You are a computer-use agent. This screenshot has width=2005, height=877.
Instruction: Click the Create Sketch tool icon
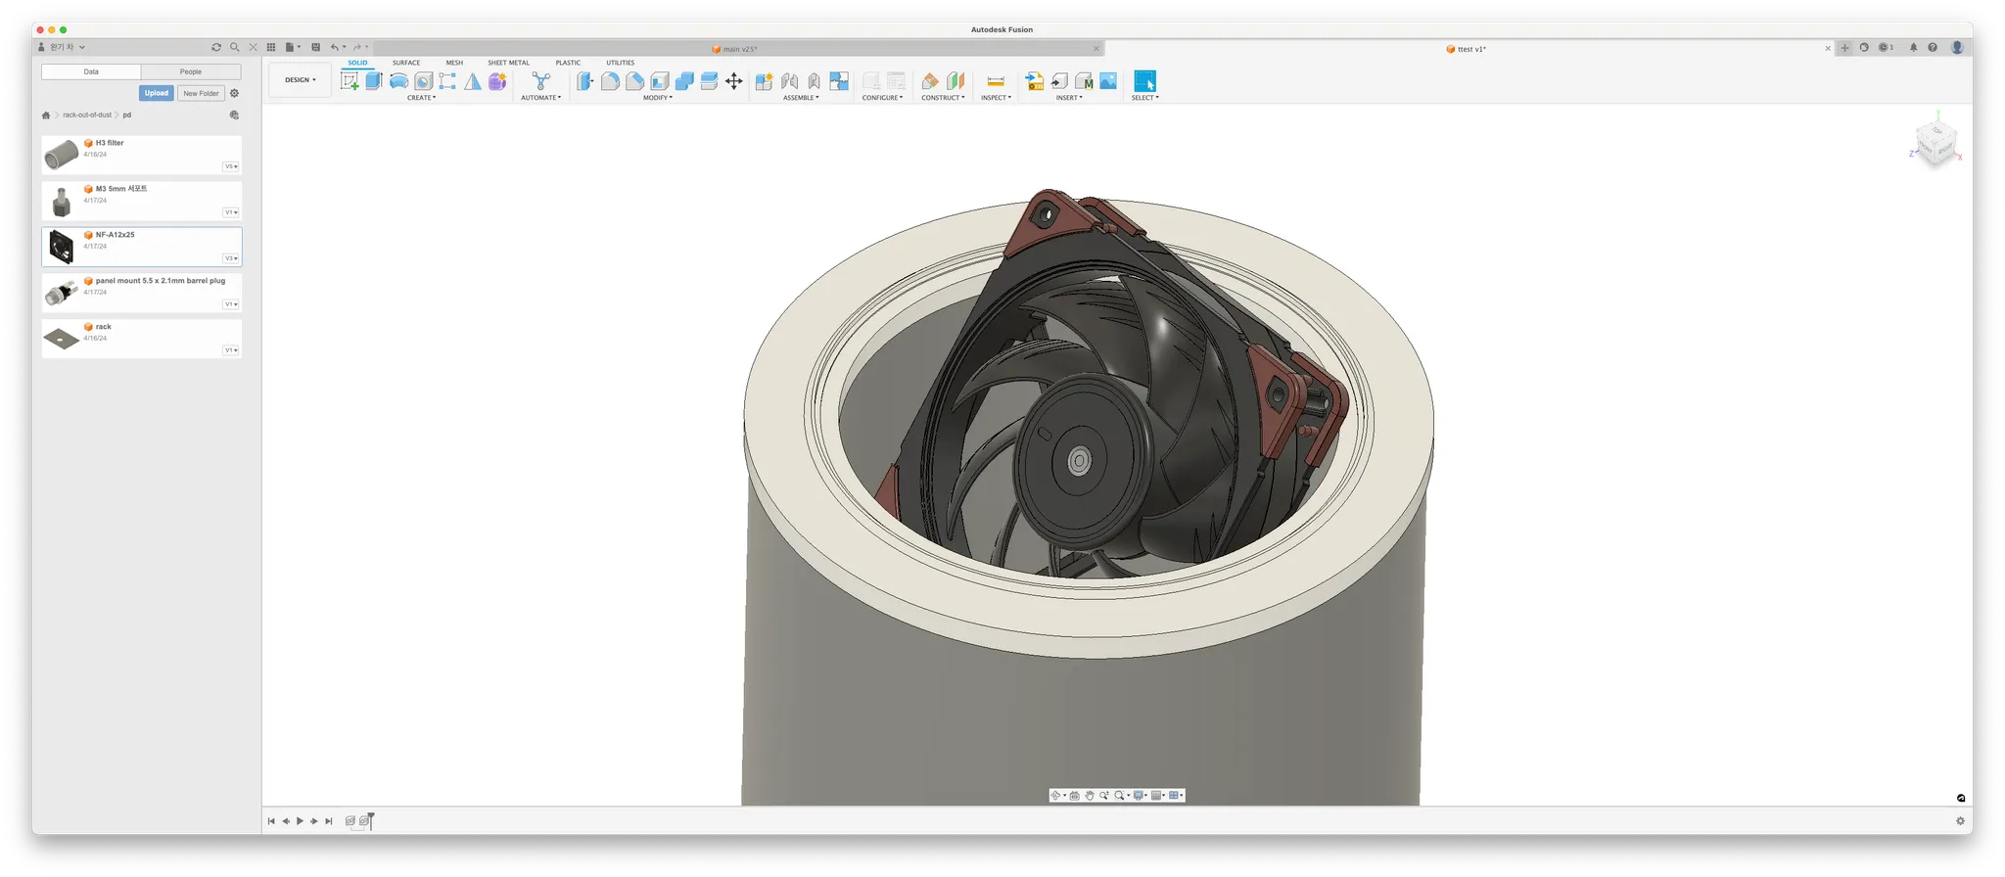click(x=350, y=81)
